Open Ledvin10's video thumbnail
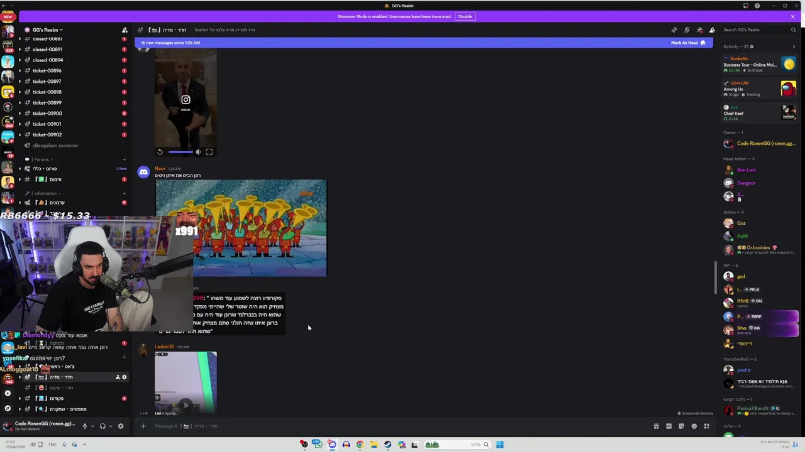 coord(186,382)
